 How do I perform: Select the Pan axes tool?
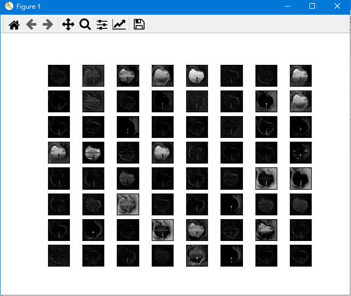[x=68, y=25]
